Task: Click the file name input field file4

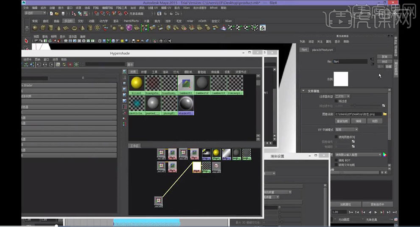Action: pyautogui.click(x=350, y=61)
